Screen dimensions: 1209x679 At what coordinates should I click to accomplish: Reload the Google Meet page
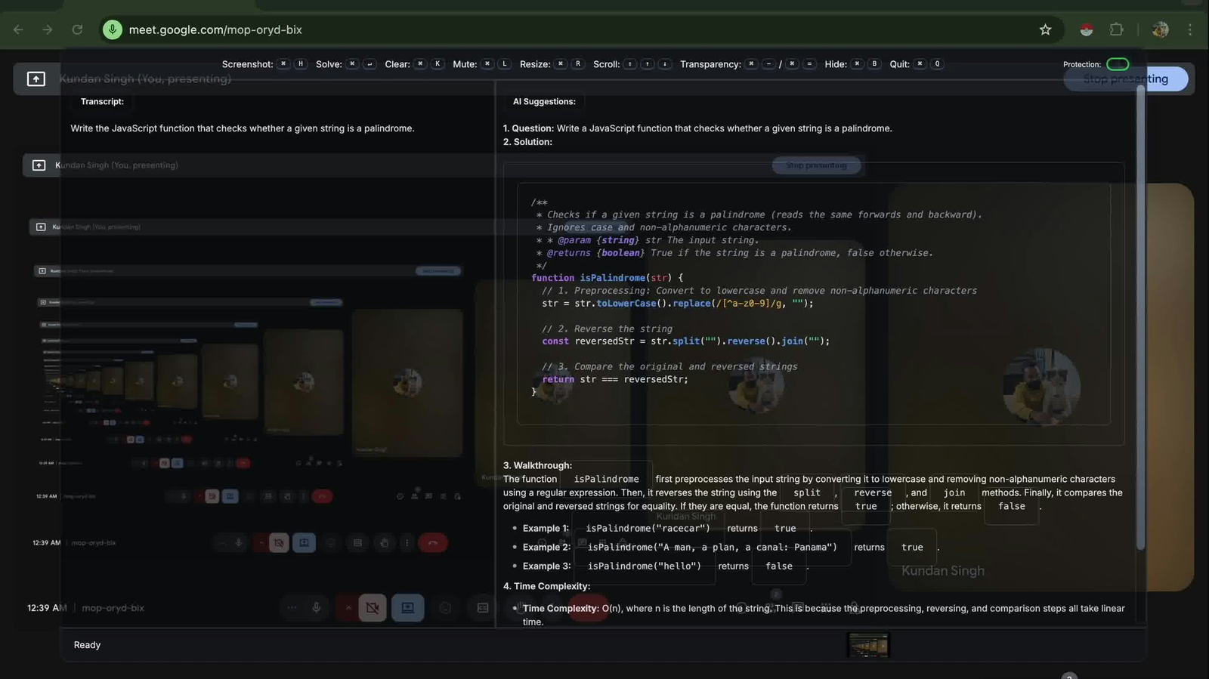pos(77,29)
